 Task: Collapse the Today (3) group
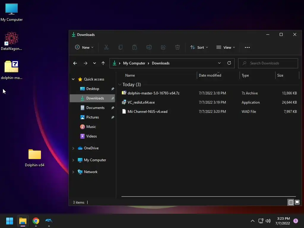point(120,85)
